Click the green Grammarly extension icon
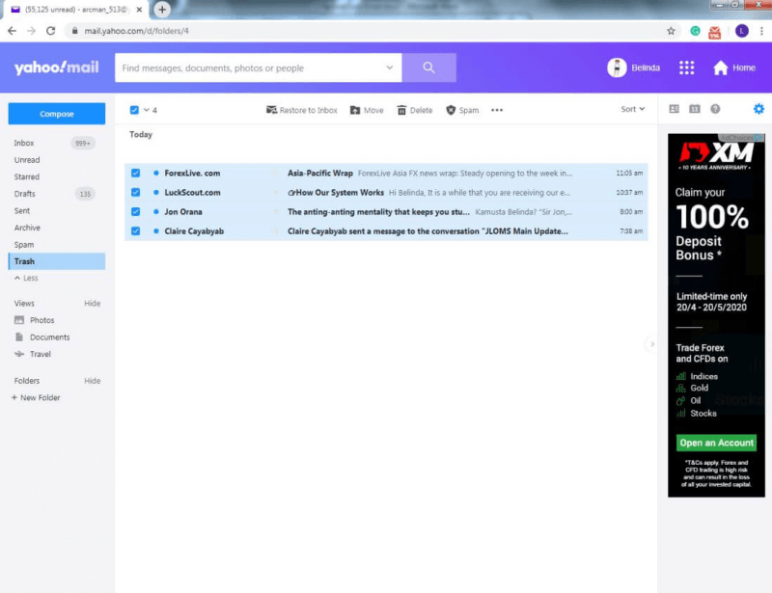This screenshot has width=772, height=593. pyautogui.click(x=695, y=31)
